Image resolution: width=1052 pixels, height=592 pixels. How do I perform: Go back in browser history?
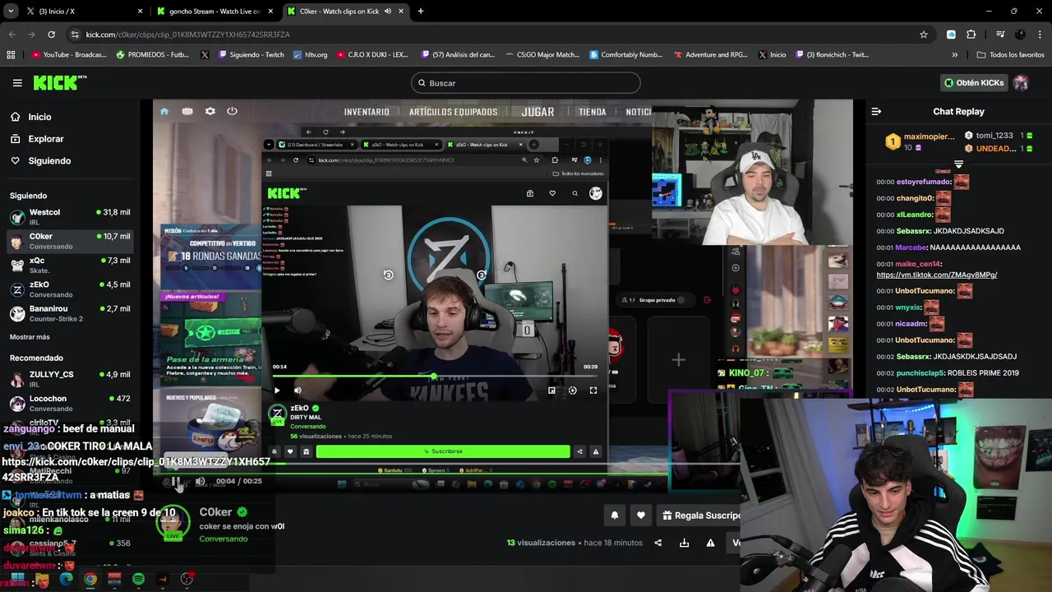pyautogui.click(x=12, y=35)
